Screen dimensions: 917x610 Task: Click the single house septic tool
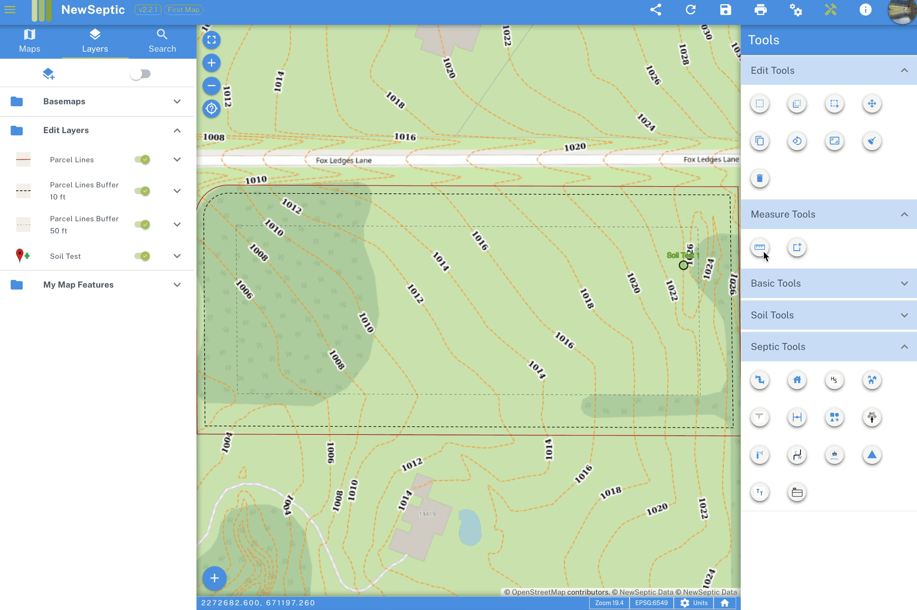click(797, 380)
